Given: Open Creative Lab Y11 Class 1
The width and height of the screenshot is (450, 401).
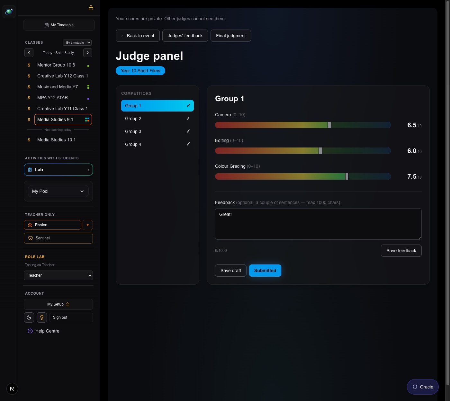Looking at the screenshot, I should click(x=63, y=109).
